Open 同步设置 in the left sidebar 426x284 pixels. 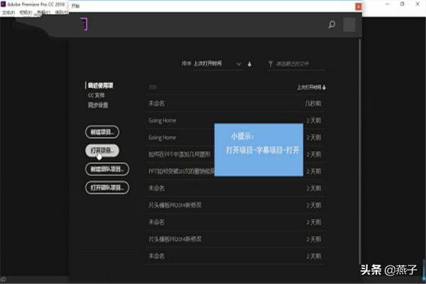point(98,104)
